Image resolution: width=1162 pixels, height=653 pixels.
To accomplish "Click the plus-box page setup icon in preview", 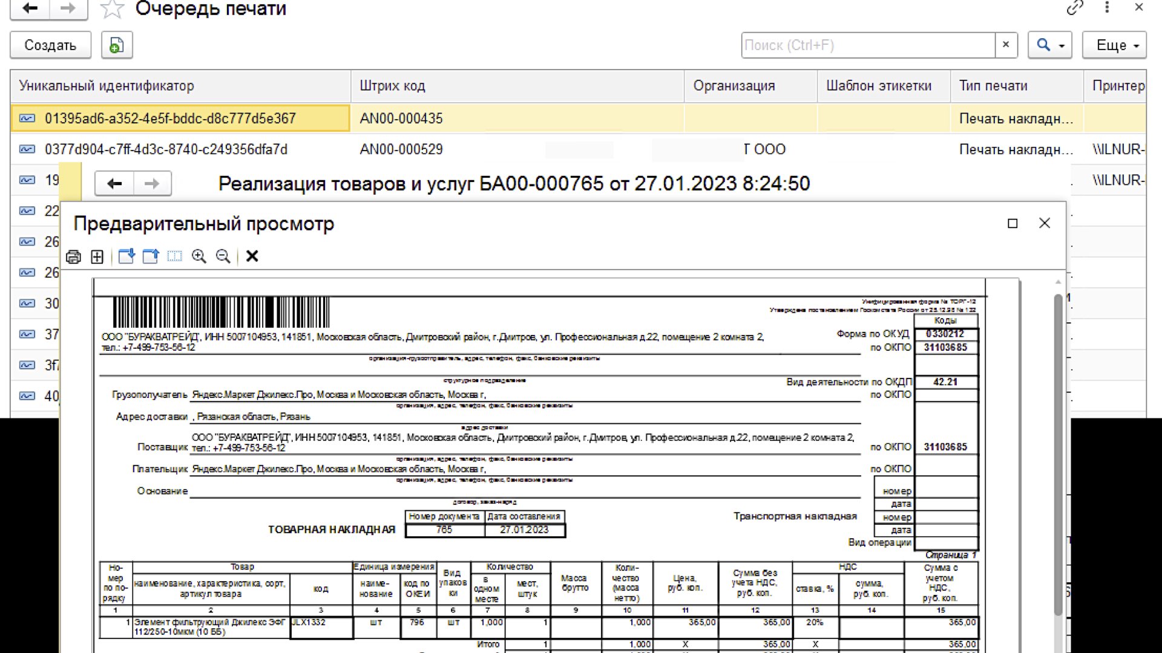I will pyautogui.click(x=97, y=256).
